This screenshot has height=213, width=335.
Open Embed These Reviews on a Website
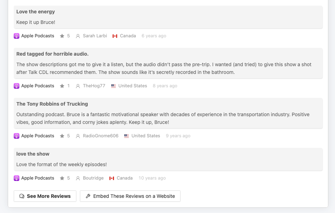[x=130, y=196]
